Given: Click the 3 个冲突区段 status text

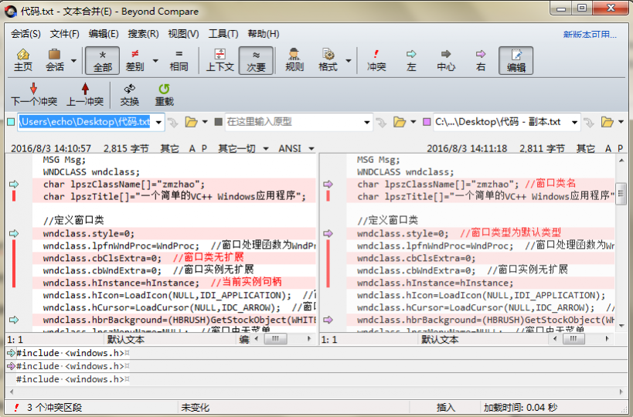Looking at the screenshot, I should coord(55,408).
